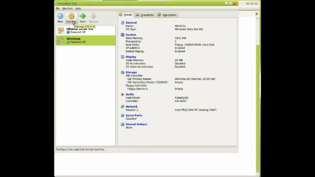Click the Base Memory value 1921 MB
The width and height of the screenshot is (315, 177).
click(181, 38)
